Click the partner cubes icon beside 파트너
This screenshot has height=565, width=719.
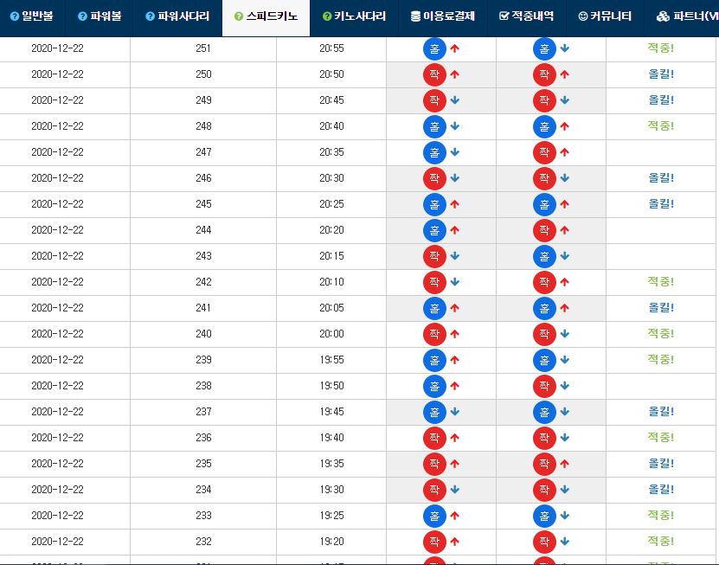(x=663, y=17)
